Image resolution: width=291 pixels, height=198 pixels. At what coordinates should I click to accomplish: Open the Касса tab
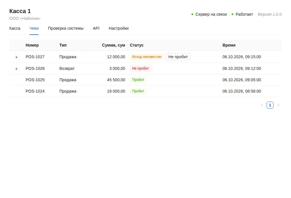pyautogui.click(x=15, y=28)
